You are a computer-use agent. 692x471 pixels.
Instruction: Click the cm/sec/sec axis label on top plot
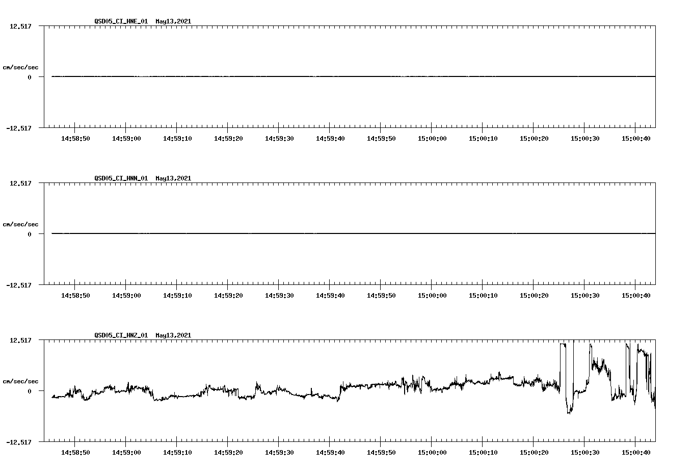21,67
